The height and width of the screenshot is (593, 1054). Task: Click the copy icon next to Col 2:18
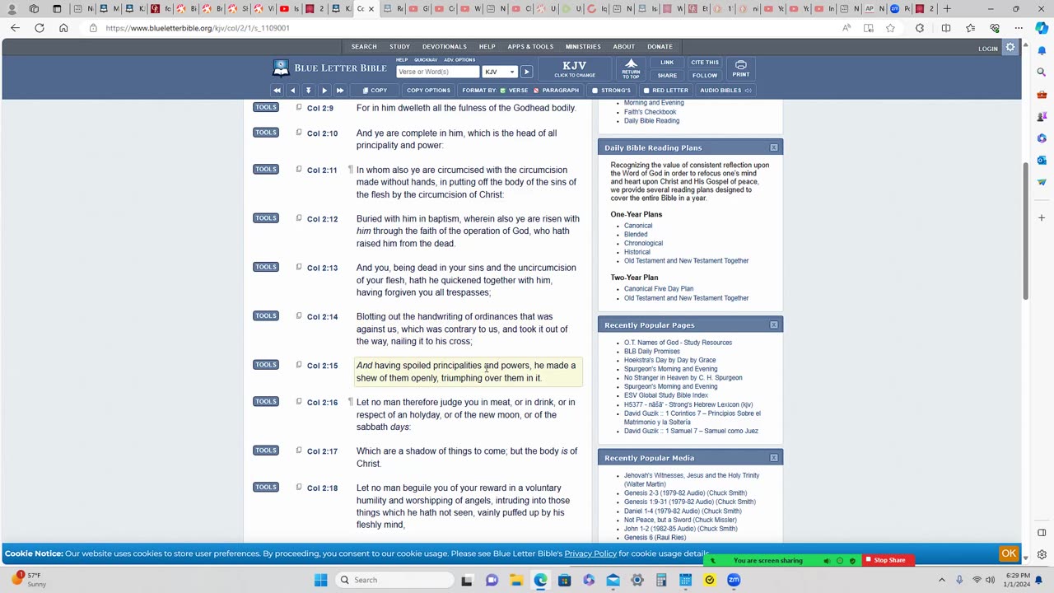click(299, 488)
